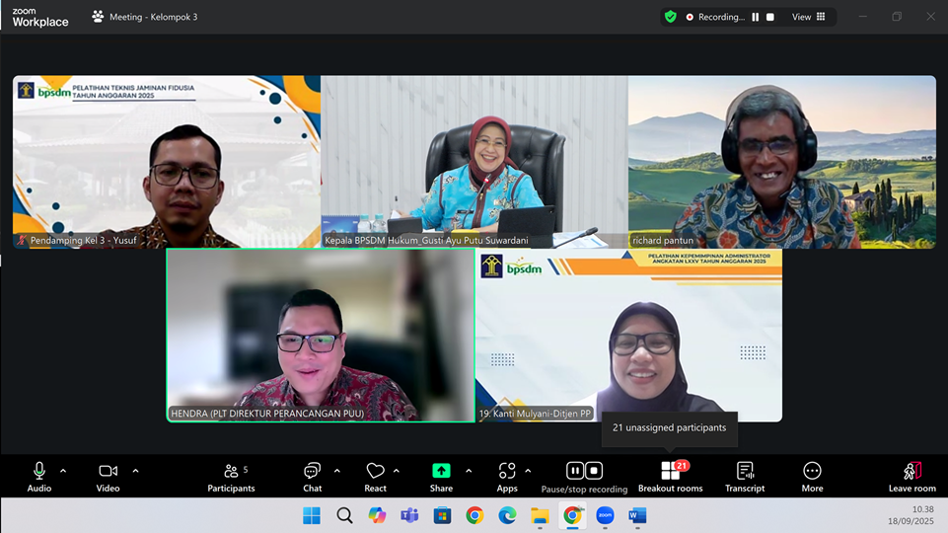Pause recording from the top bar
This screenshot has width=948, height=533.
click(x=755, y=17)
